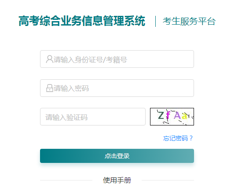227x188 pixels.
Task: Click the pink letter f in captcha
Action: point(168,115)
